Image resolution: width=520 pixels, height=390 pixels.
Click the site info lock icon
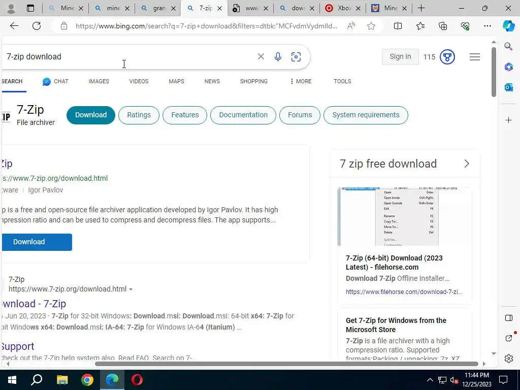64,26
